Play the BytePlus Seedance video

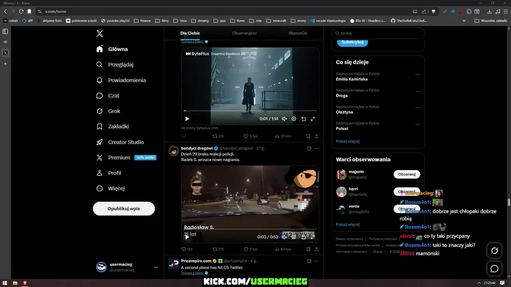pyautogui.click(x=187, y=119)
